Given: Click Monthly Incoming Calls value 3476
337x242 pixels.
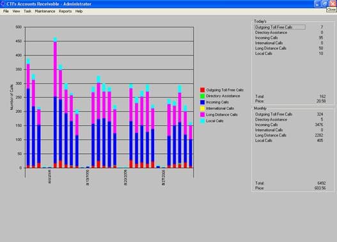Looking at the screenshot, I should tap(319, 125).
